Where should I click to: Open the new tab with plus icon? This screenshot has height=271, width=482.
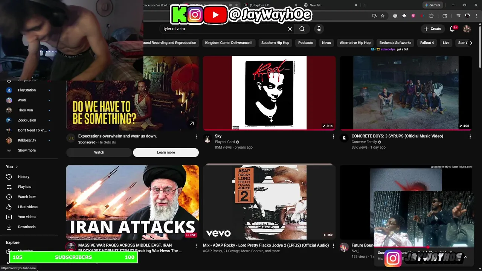pyautogui.click(x=365, y=5)
